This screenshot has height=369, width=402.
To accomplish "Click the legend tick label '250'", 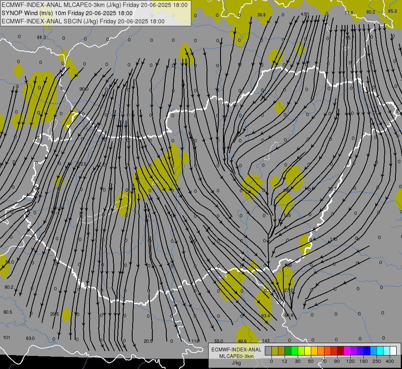I will point(377,361).
